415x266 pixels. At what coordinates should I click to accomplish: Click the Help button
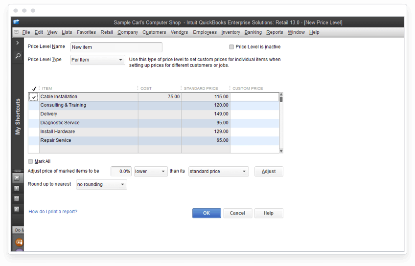pos(268,213)
